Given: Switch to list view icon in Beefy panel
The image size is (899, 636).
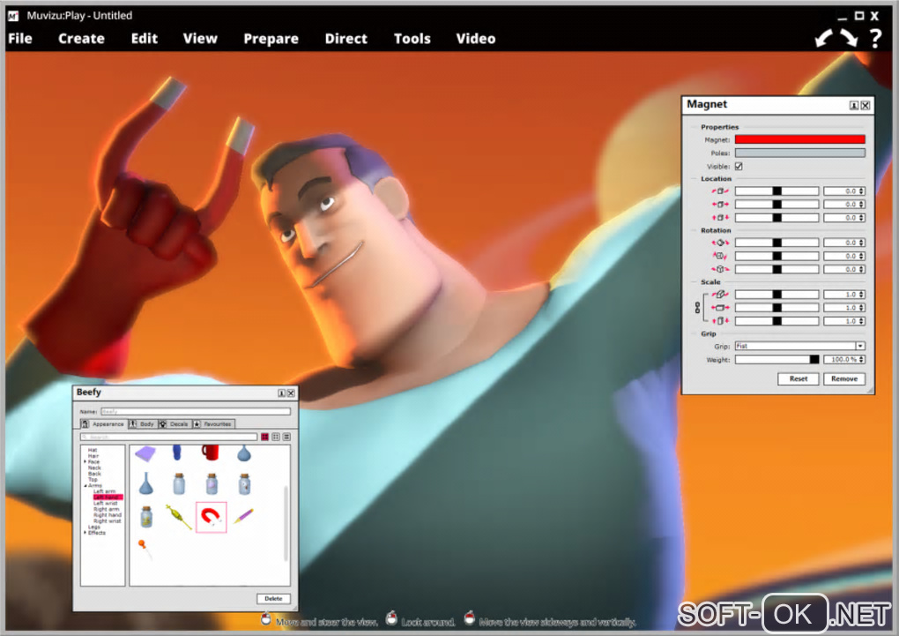Looking at the screenshot, I should pos(286,437).
